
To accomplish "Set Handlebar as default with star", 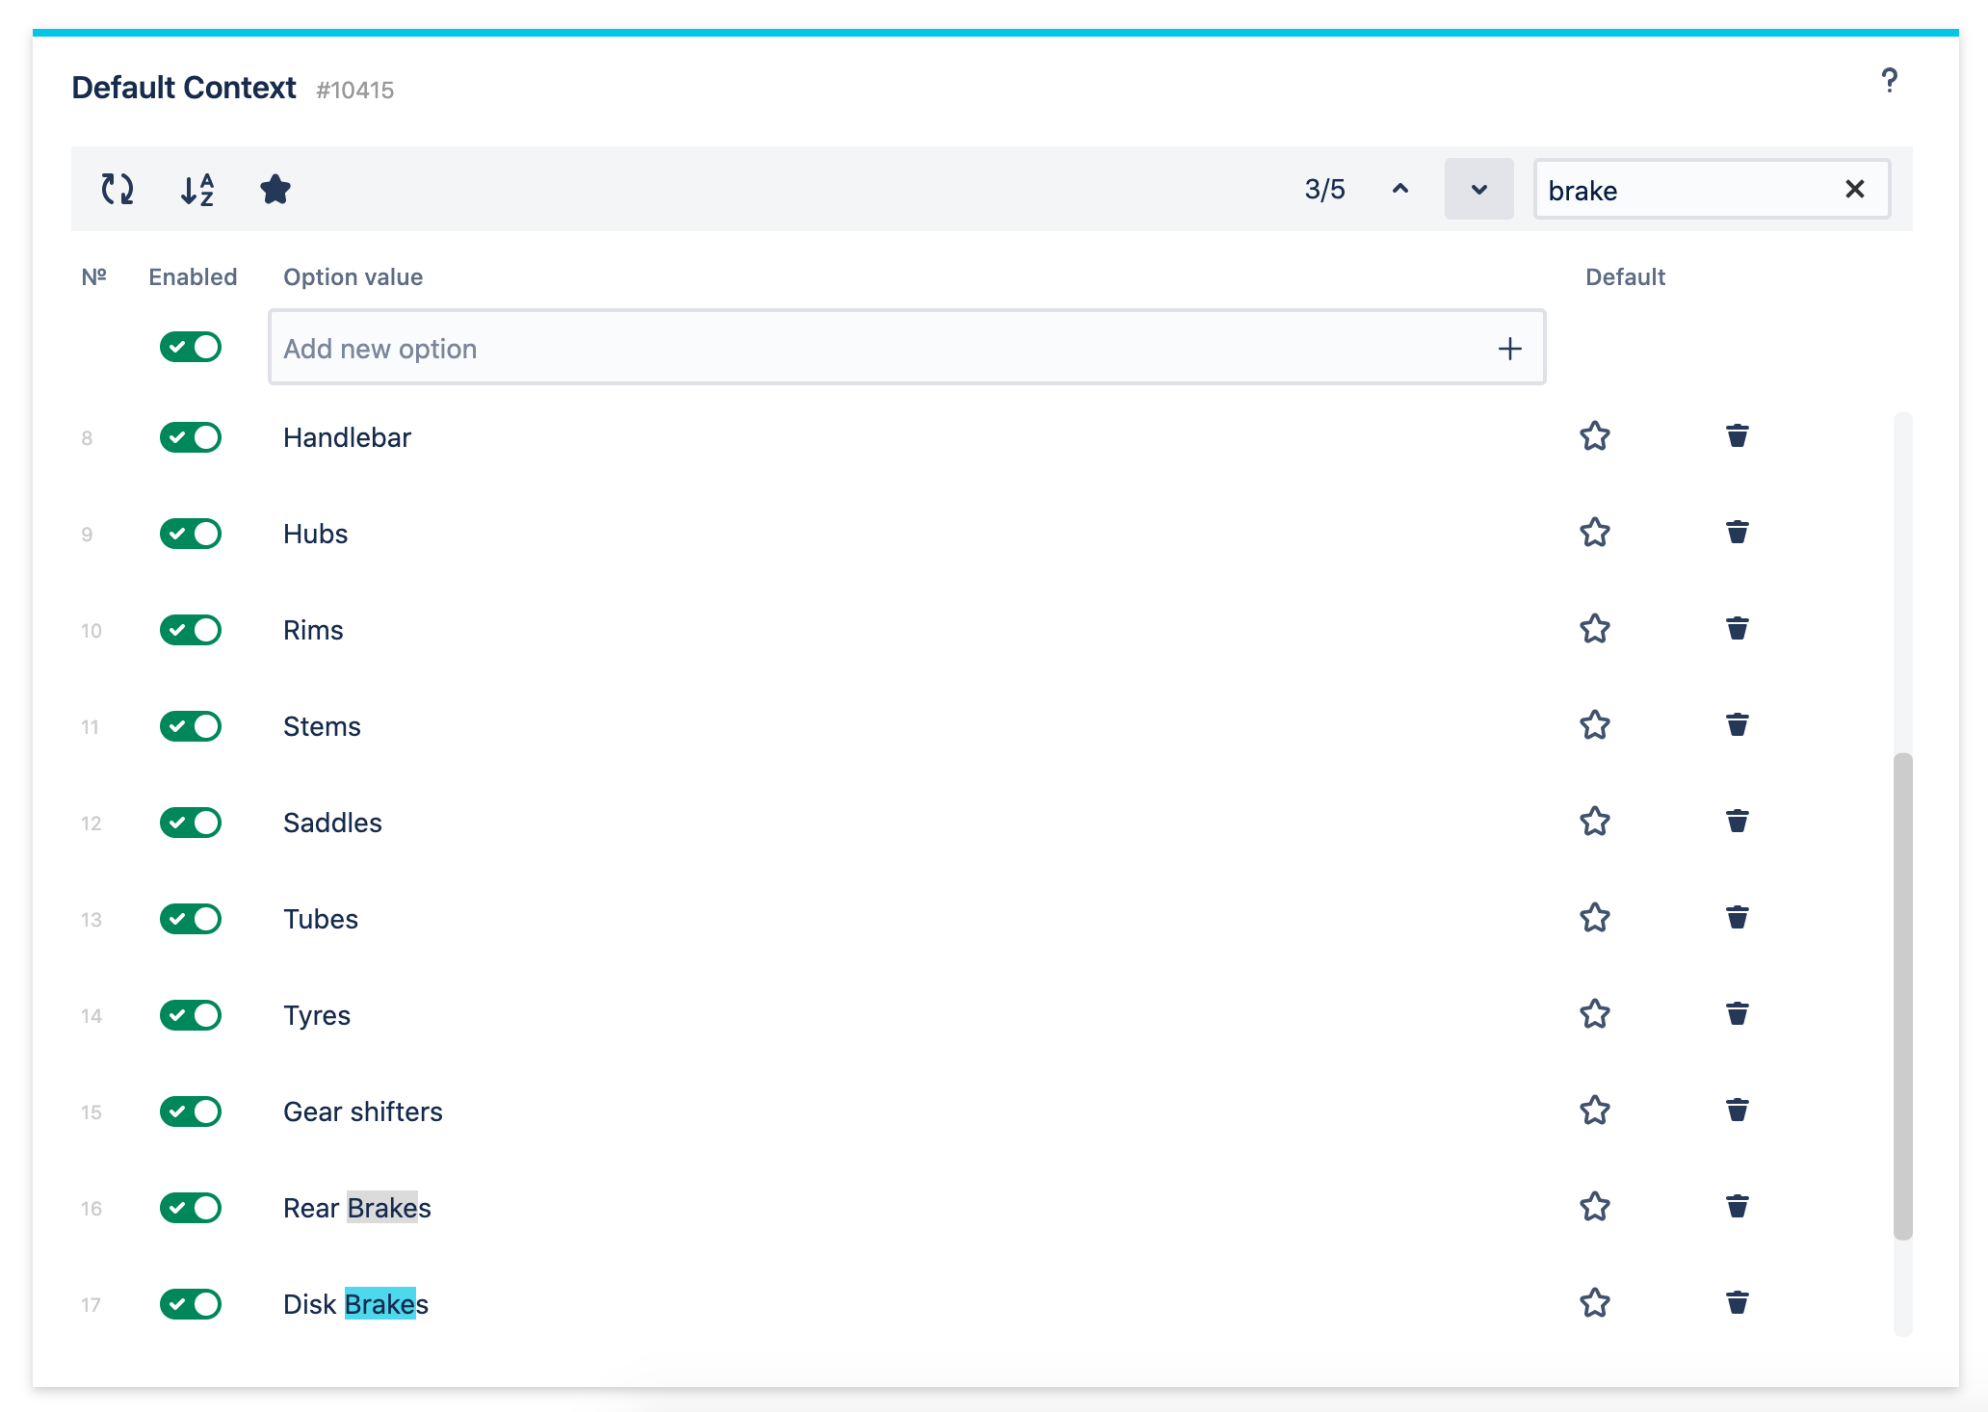I will coord(1595,436).
